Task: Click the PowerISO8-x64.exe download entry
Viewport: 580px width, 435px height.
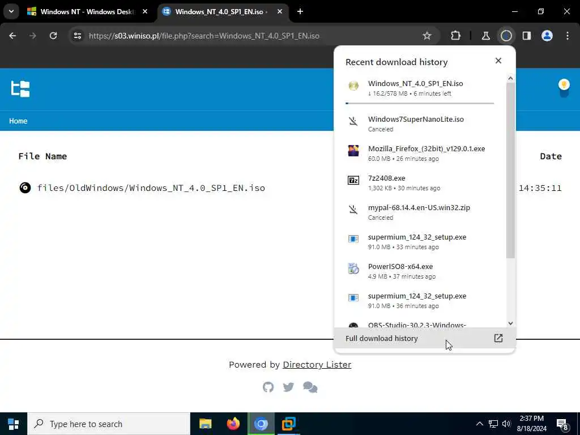Action: (420, 271)
